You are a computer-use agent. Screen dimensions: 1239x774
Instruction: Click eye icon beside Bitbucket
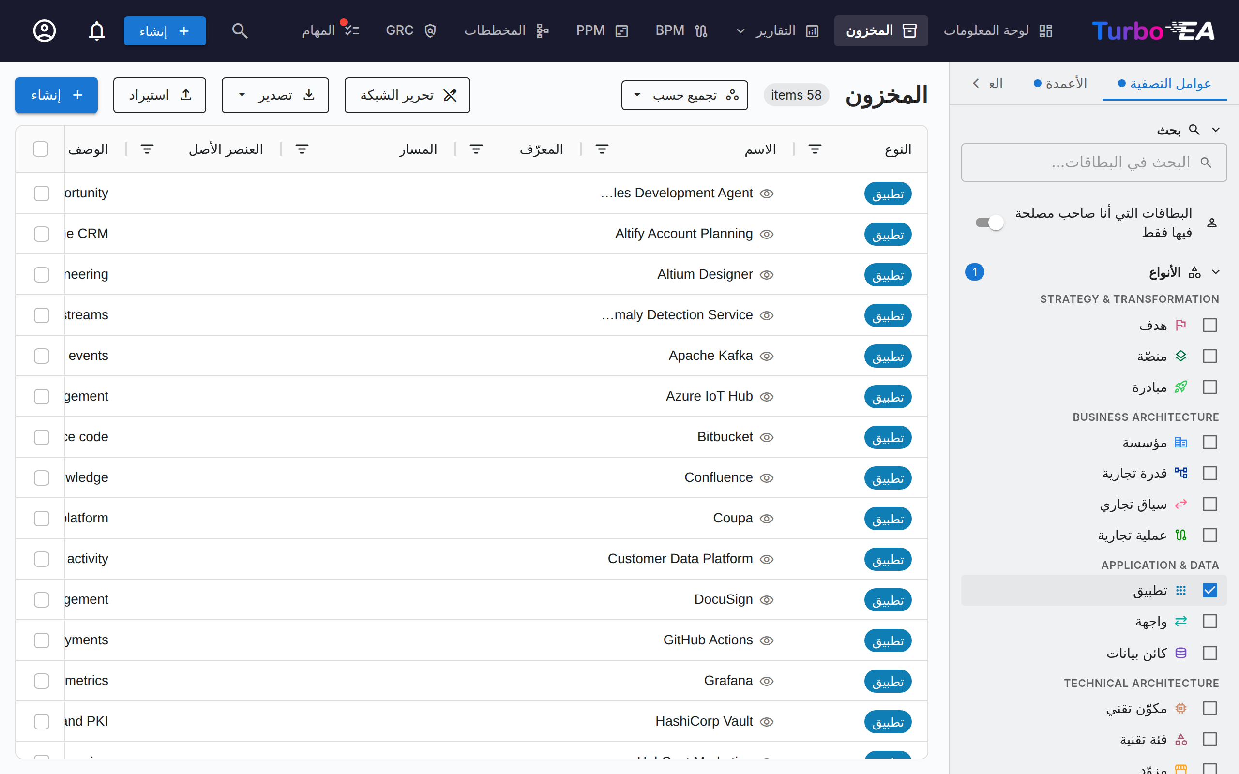[x=767, y=437]
